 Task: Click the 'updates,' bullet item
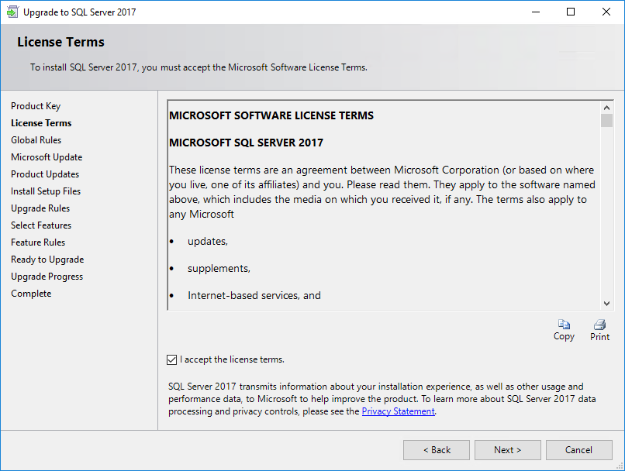(x=208, y=241)
